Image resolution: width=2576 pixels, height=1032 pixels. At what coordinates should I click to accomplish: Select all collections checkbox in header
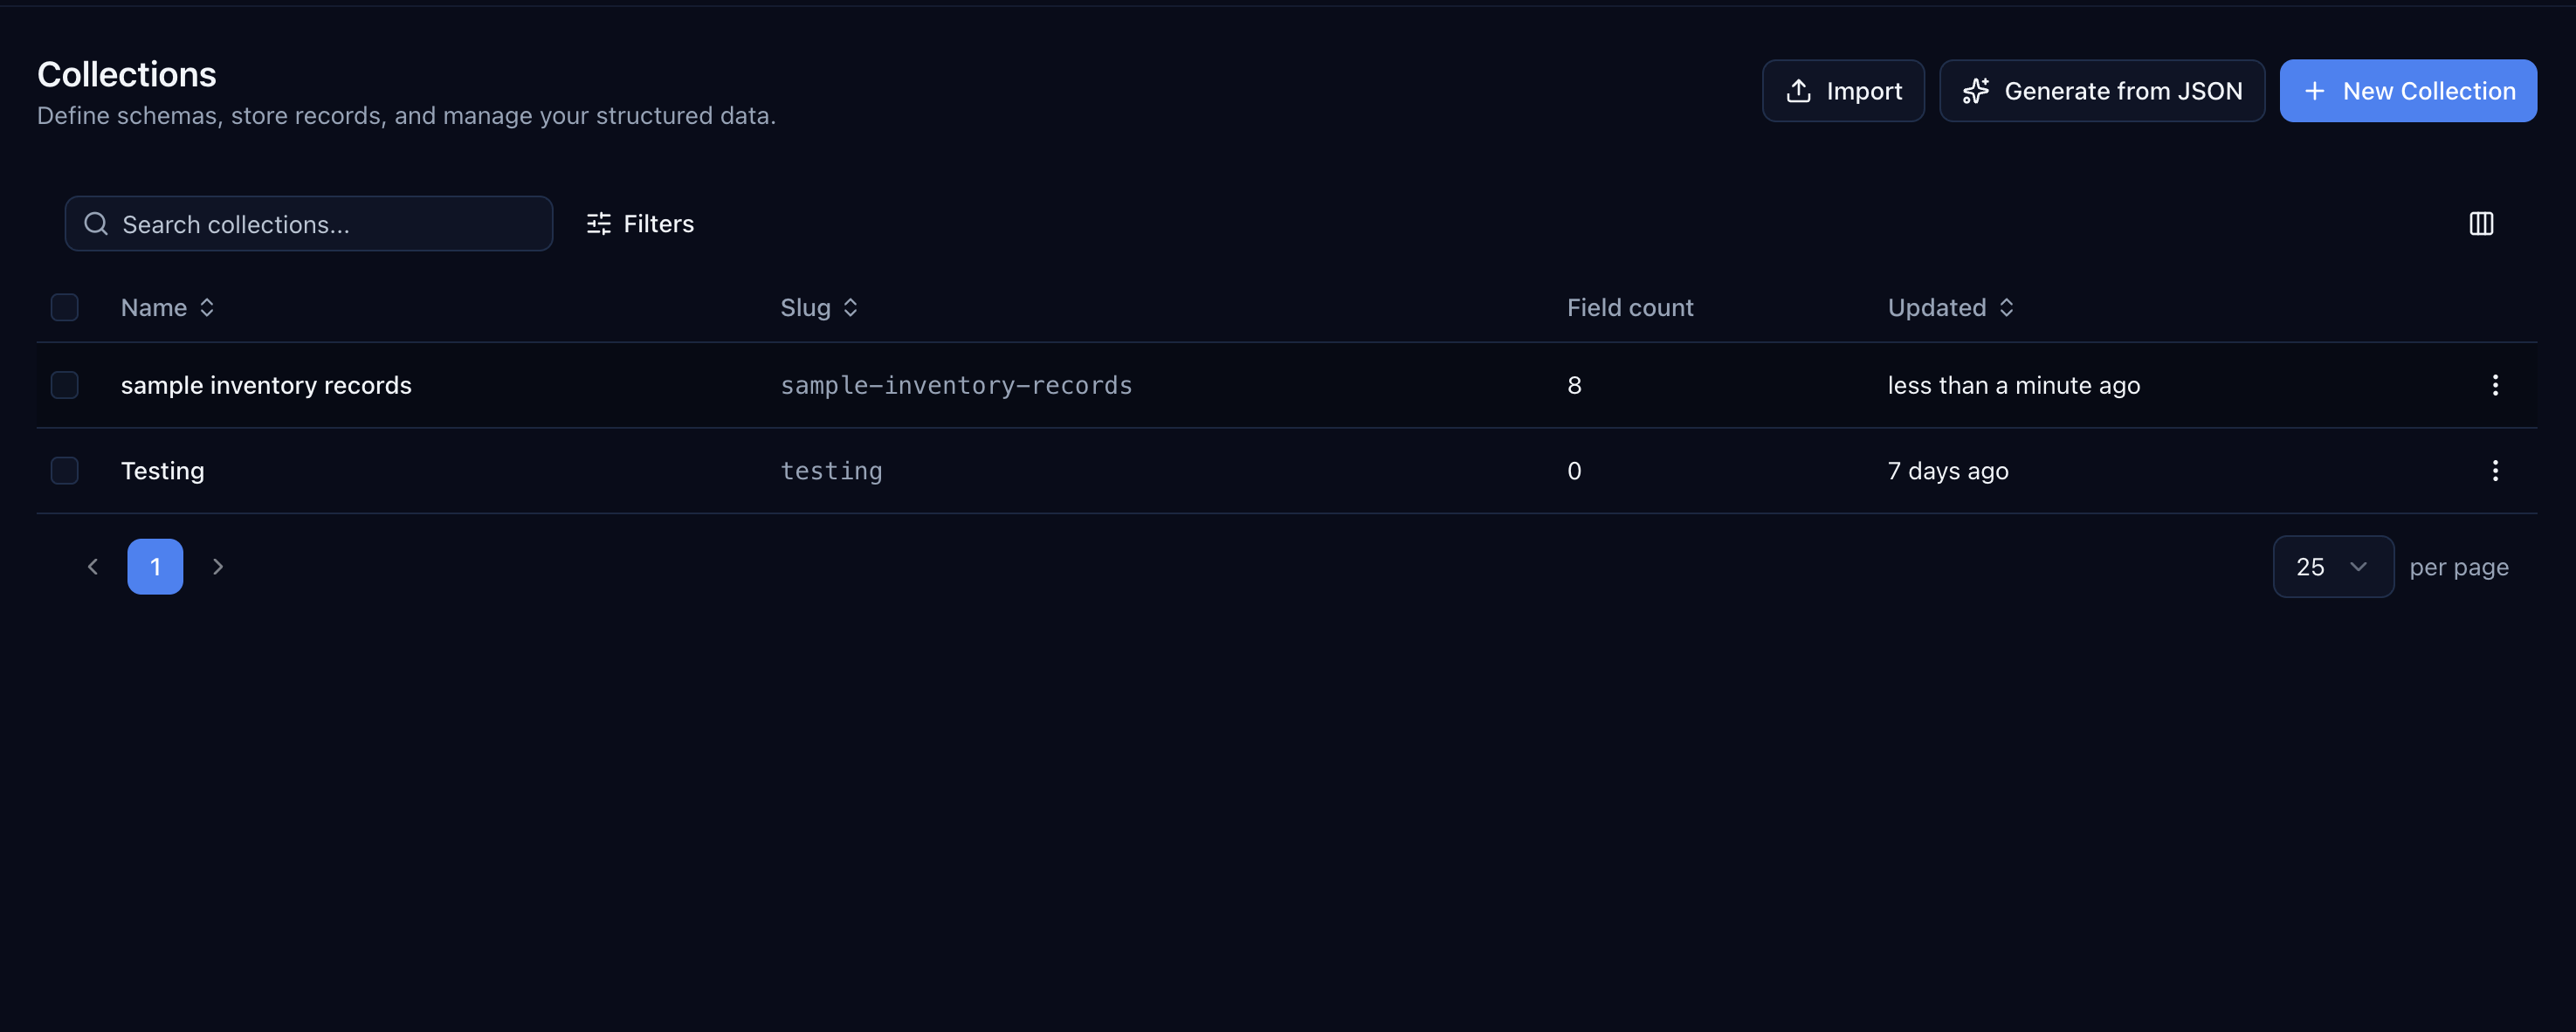tap(65, 307)
